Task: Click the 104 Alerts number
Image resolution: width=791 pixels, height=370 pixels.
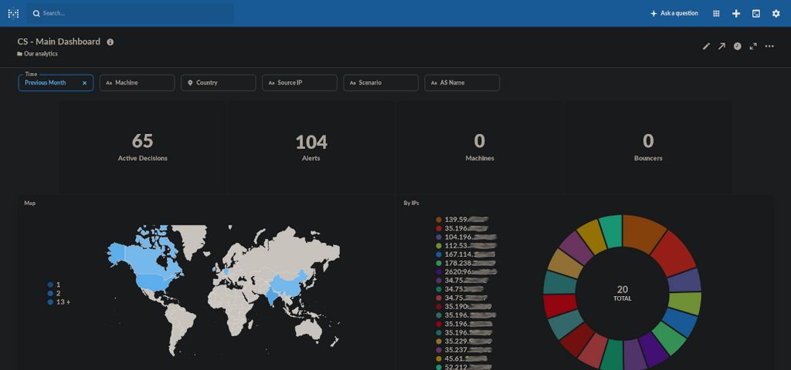Action: tap(311, 143)
